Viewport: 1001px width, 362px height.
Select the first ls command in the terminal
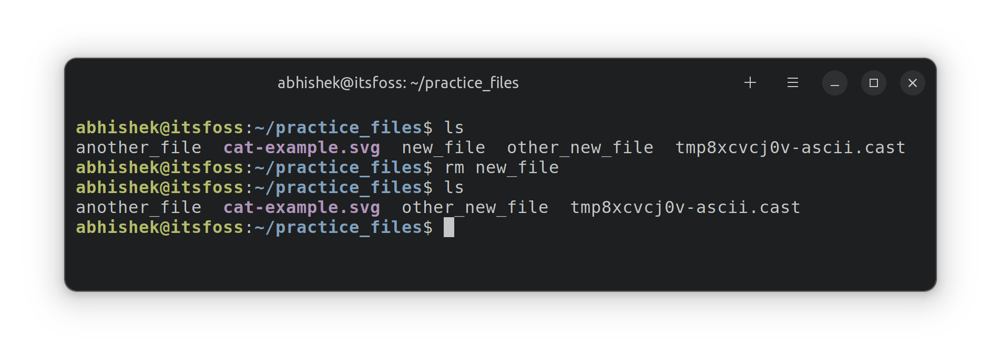tap(454, 127)
